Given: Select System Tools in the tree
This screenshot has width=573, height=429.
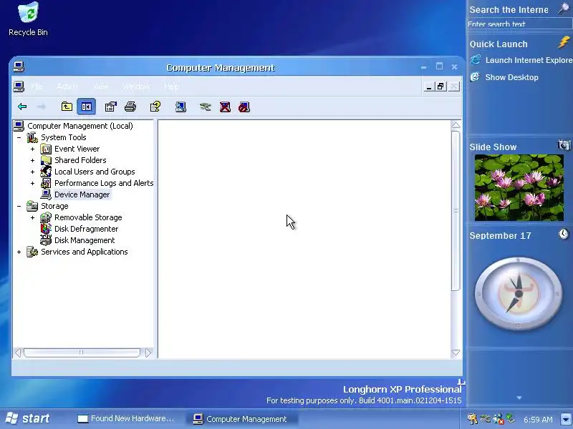Looking at the screenshot, I should 64,137.
